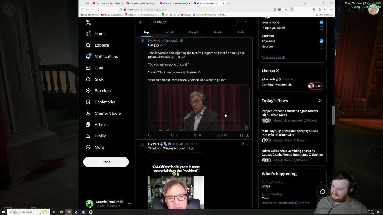The height and width of the screenshot is (215, 383).
Task: Open Profile in the sidebar
Action: click(x=96, y=136)
